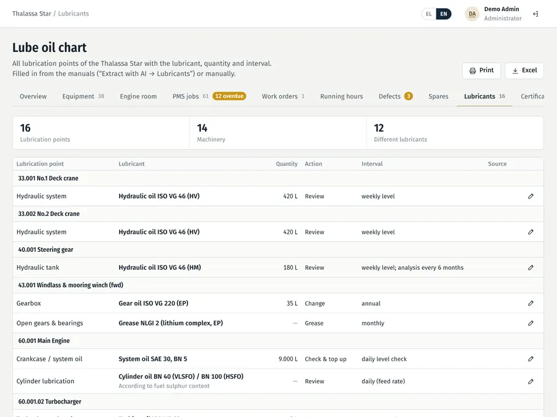Click the 40.001 Steering gear heading
Viewport: 557px width, 417px height.
click(46, 250)
